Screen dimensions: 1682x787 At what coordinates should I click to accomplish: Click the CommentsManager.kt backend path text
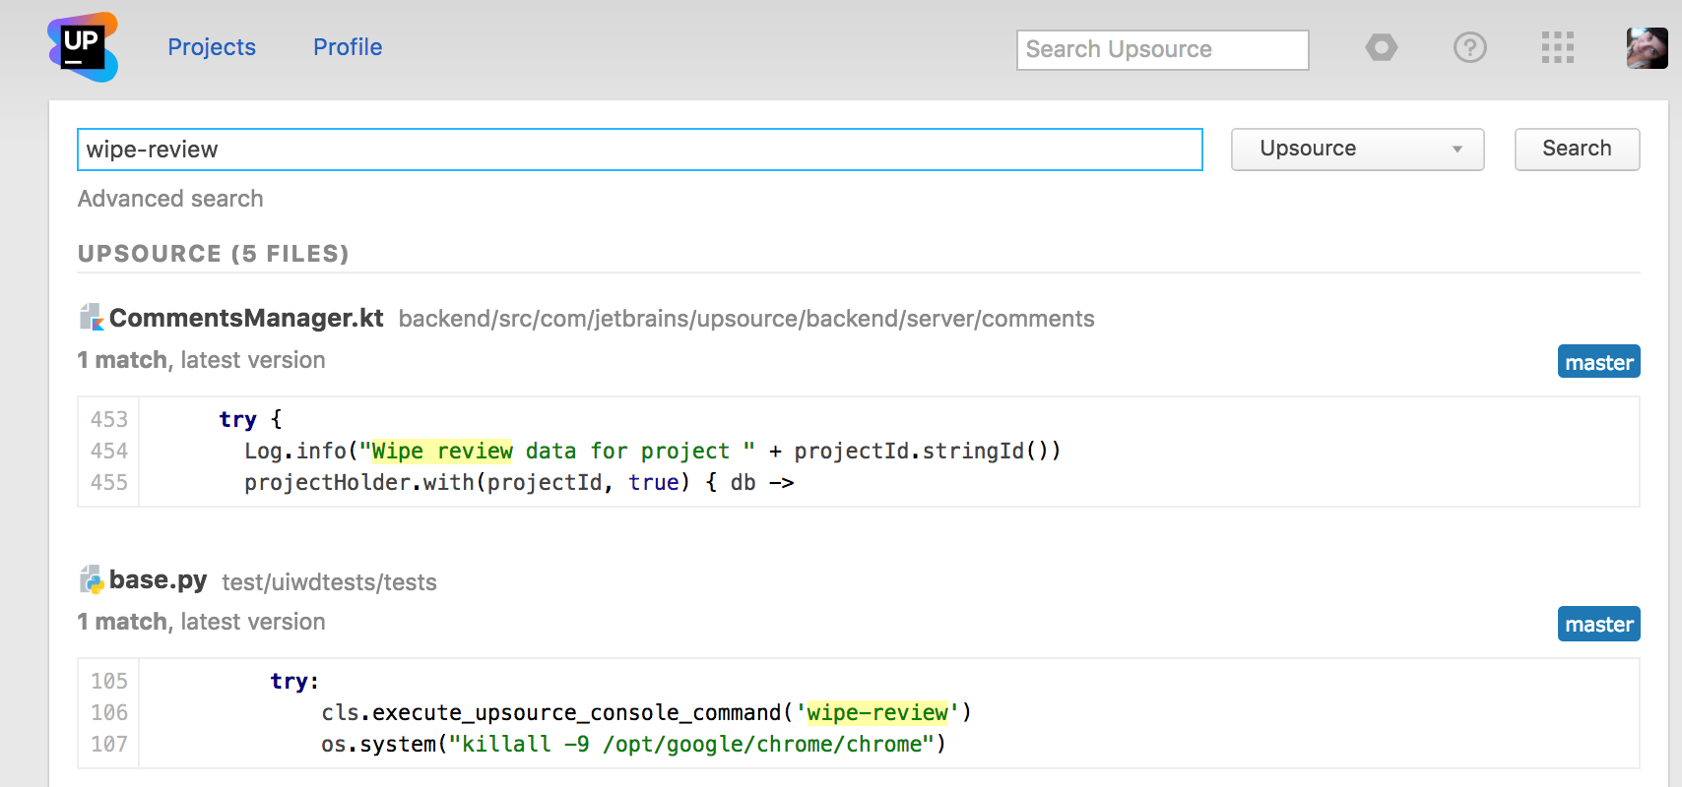[746, 319]
